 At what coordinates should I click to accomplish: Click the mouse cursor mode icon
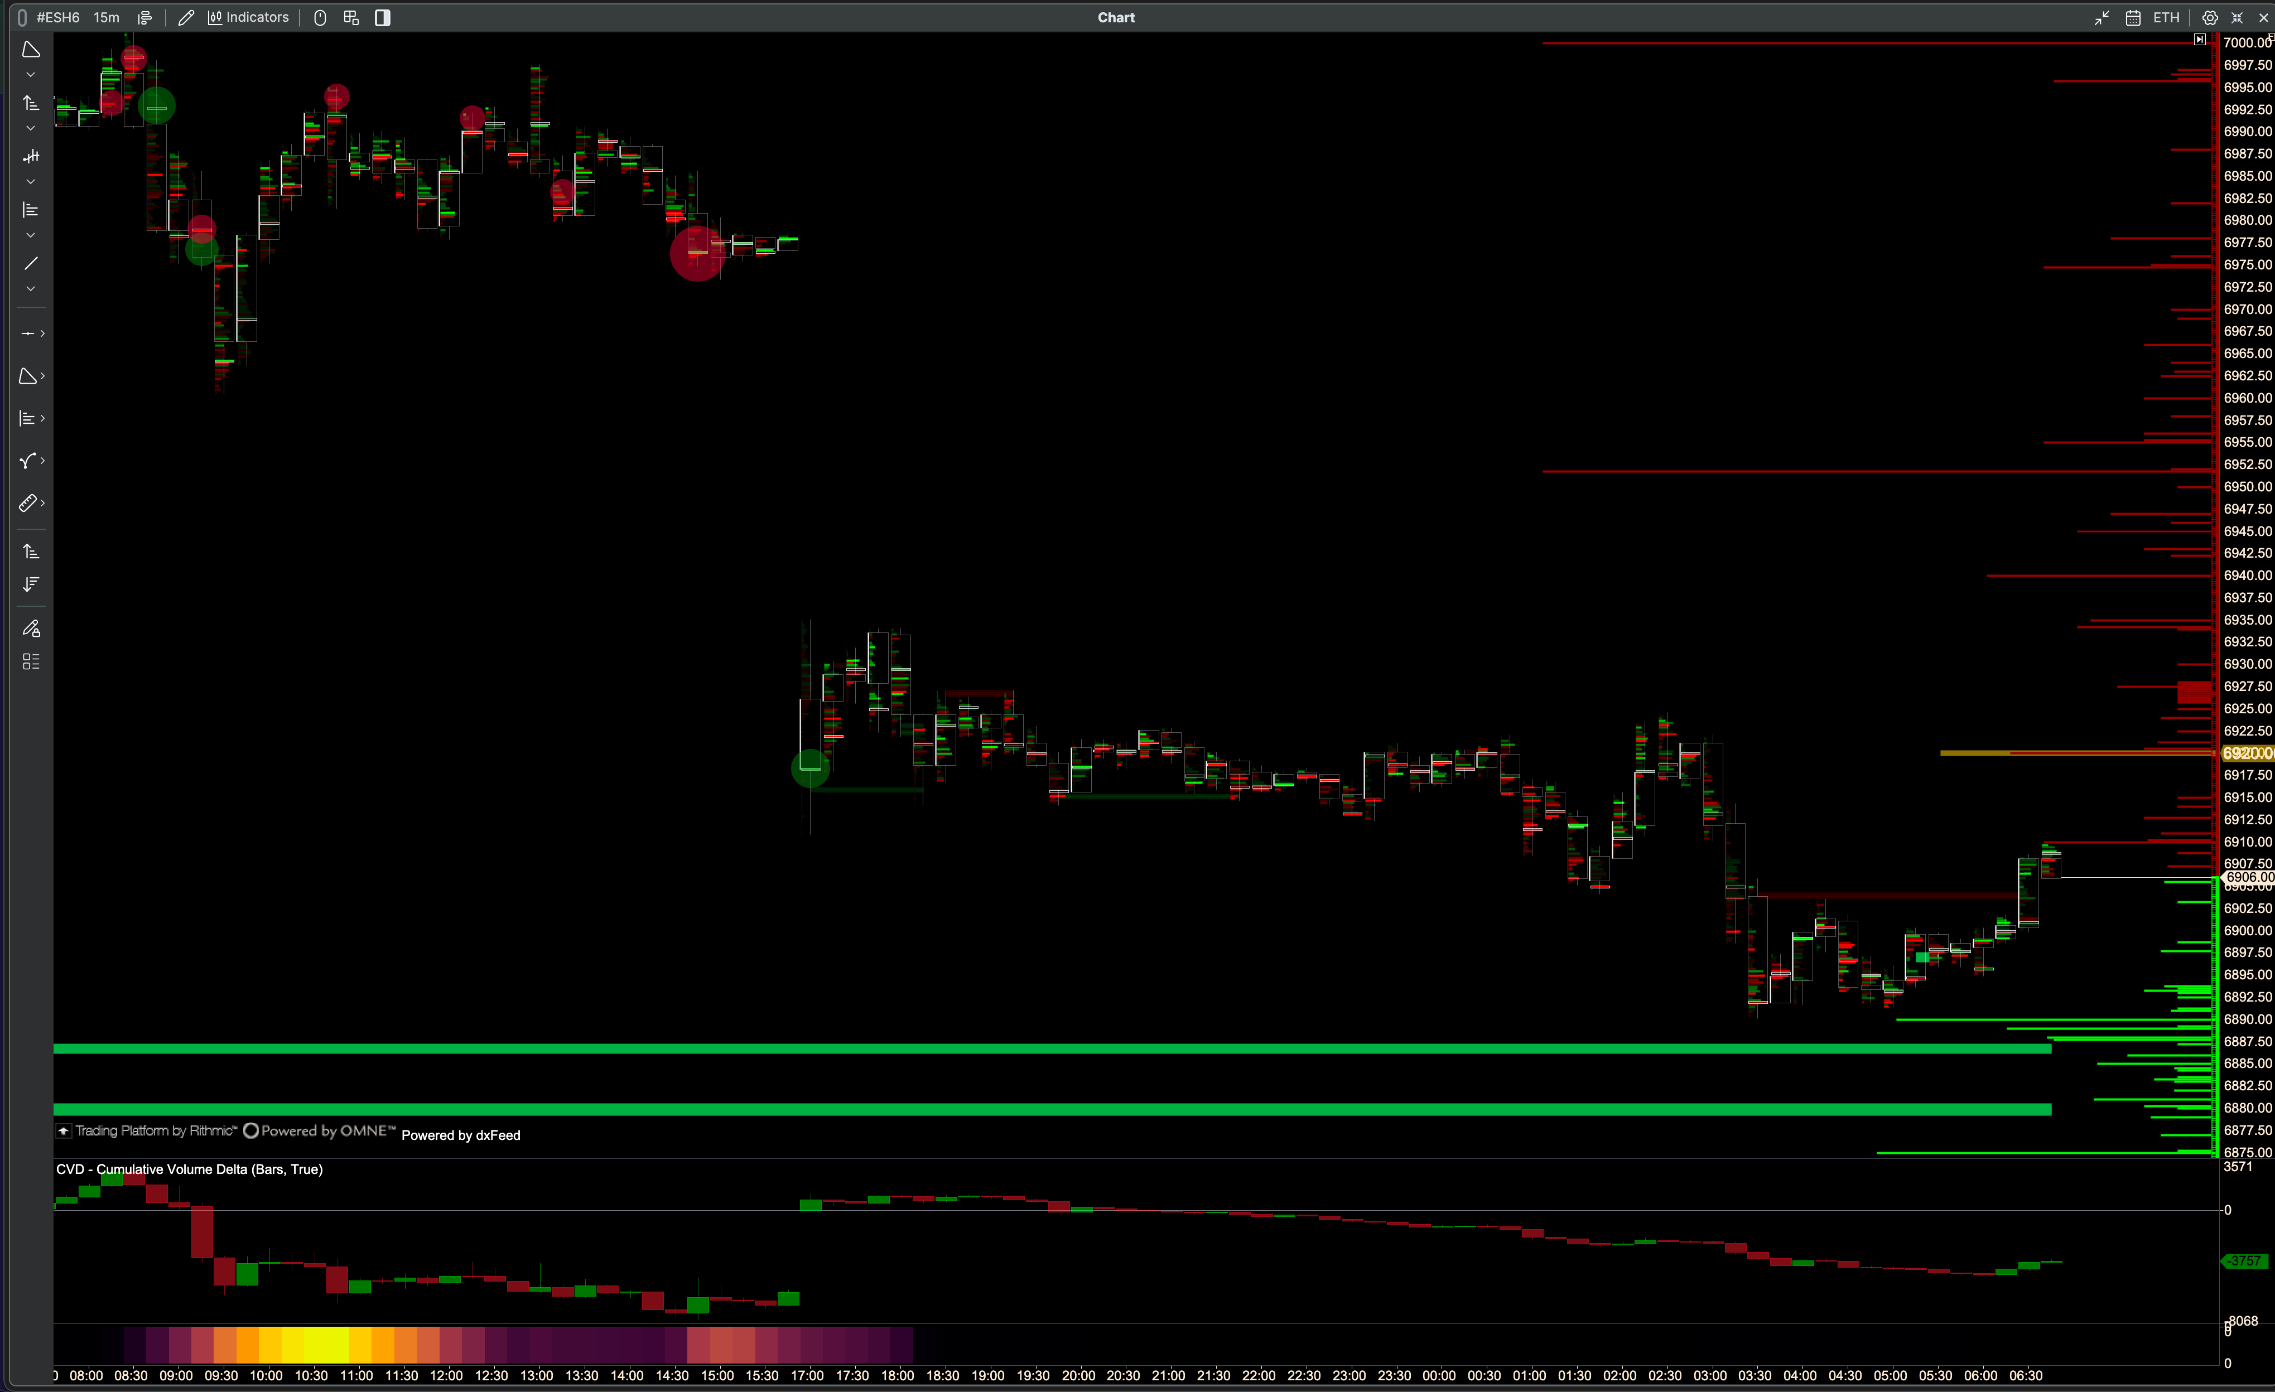pyautogui.click(x=320, y=17)
